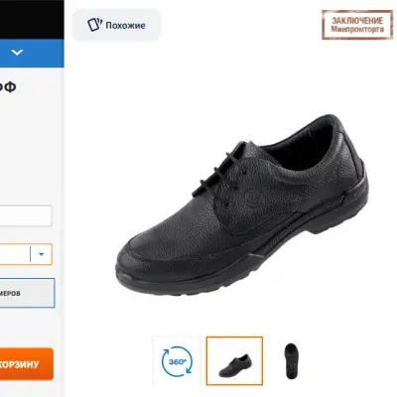Screen dimensions: 397x397
Task: Click the large black shoe product photo
Action: click(242, 205)
